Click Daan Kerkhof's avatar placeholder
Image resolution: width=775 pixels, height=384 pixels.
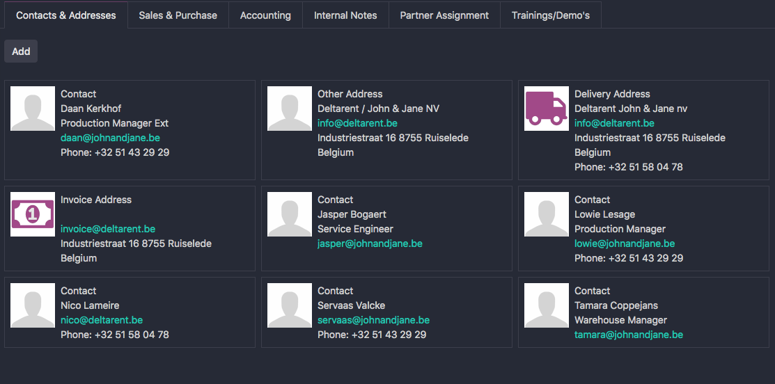click(x=33, y=109)
